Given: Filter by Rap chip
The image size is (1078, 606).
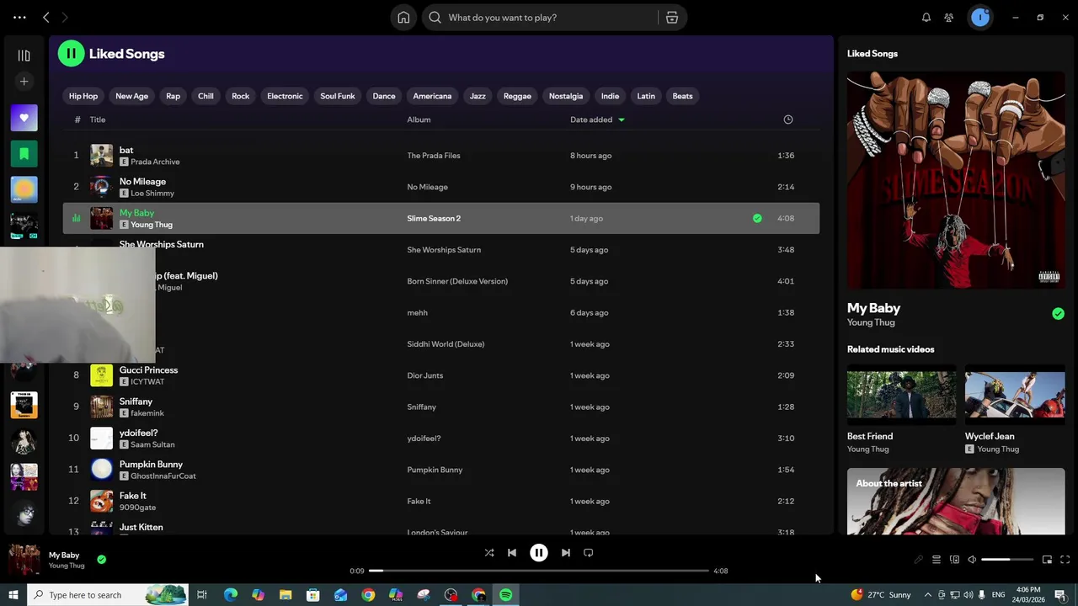Looking at the screenshot, I should (x=173, y=96).
